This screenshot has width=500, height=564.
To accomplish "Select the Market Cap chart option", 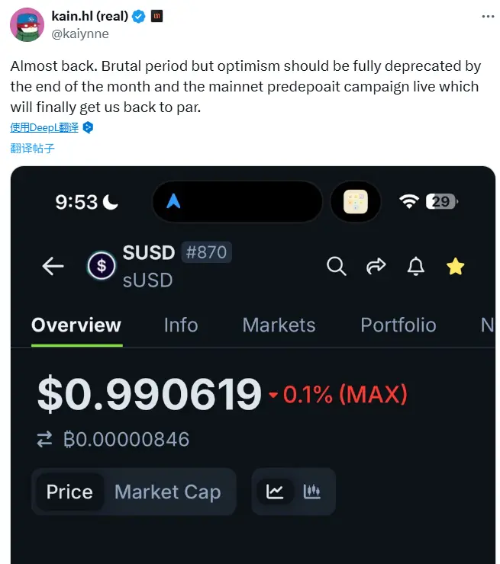I will point(167,492).
